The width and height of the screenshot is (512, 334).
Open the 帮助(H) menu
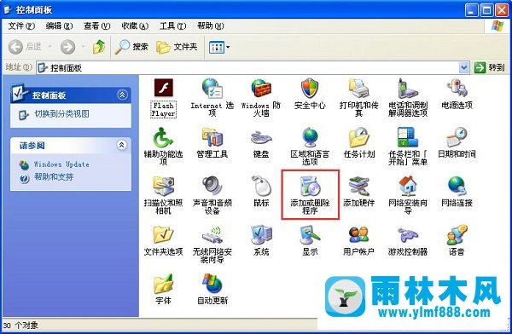[211, 26]
